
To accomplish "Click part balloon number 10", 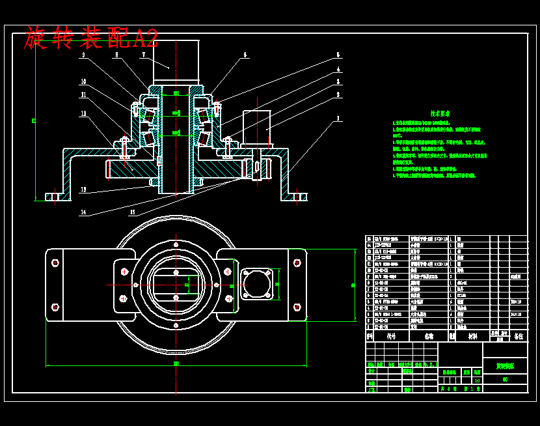I will click(83, 81).
